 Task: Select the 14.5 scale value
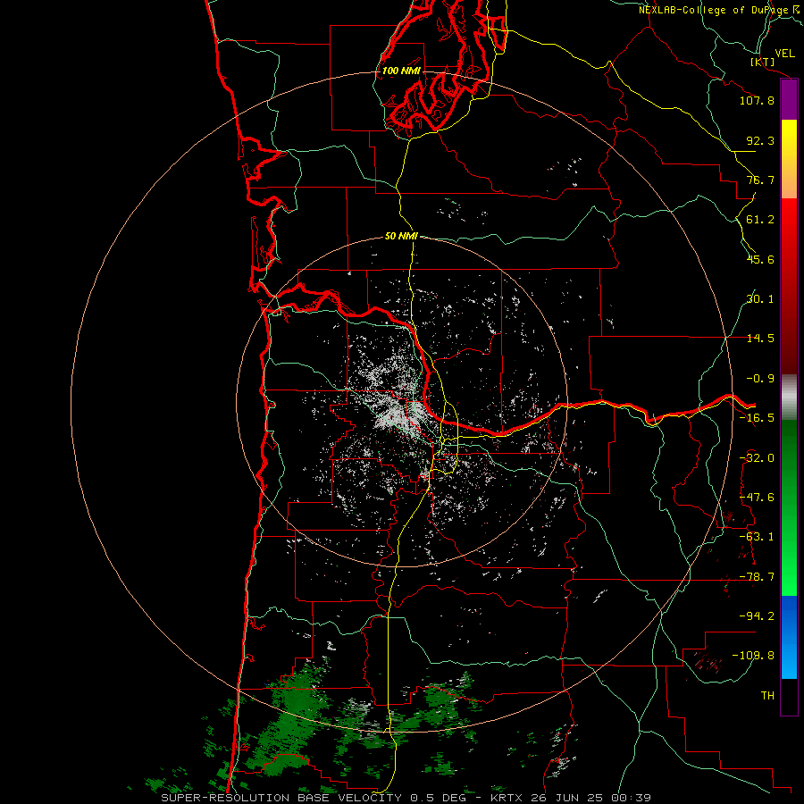[760, 339]
